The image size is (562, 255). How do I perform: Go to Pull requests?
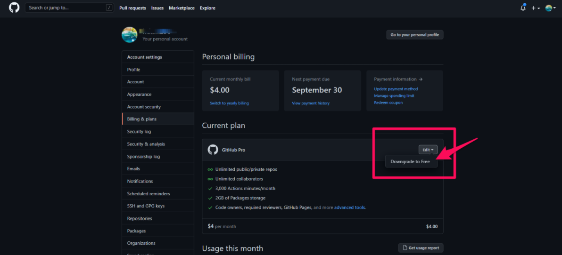132,8
